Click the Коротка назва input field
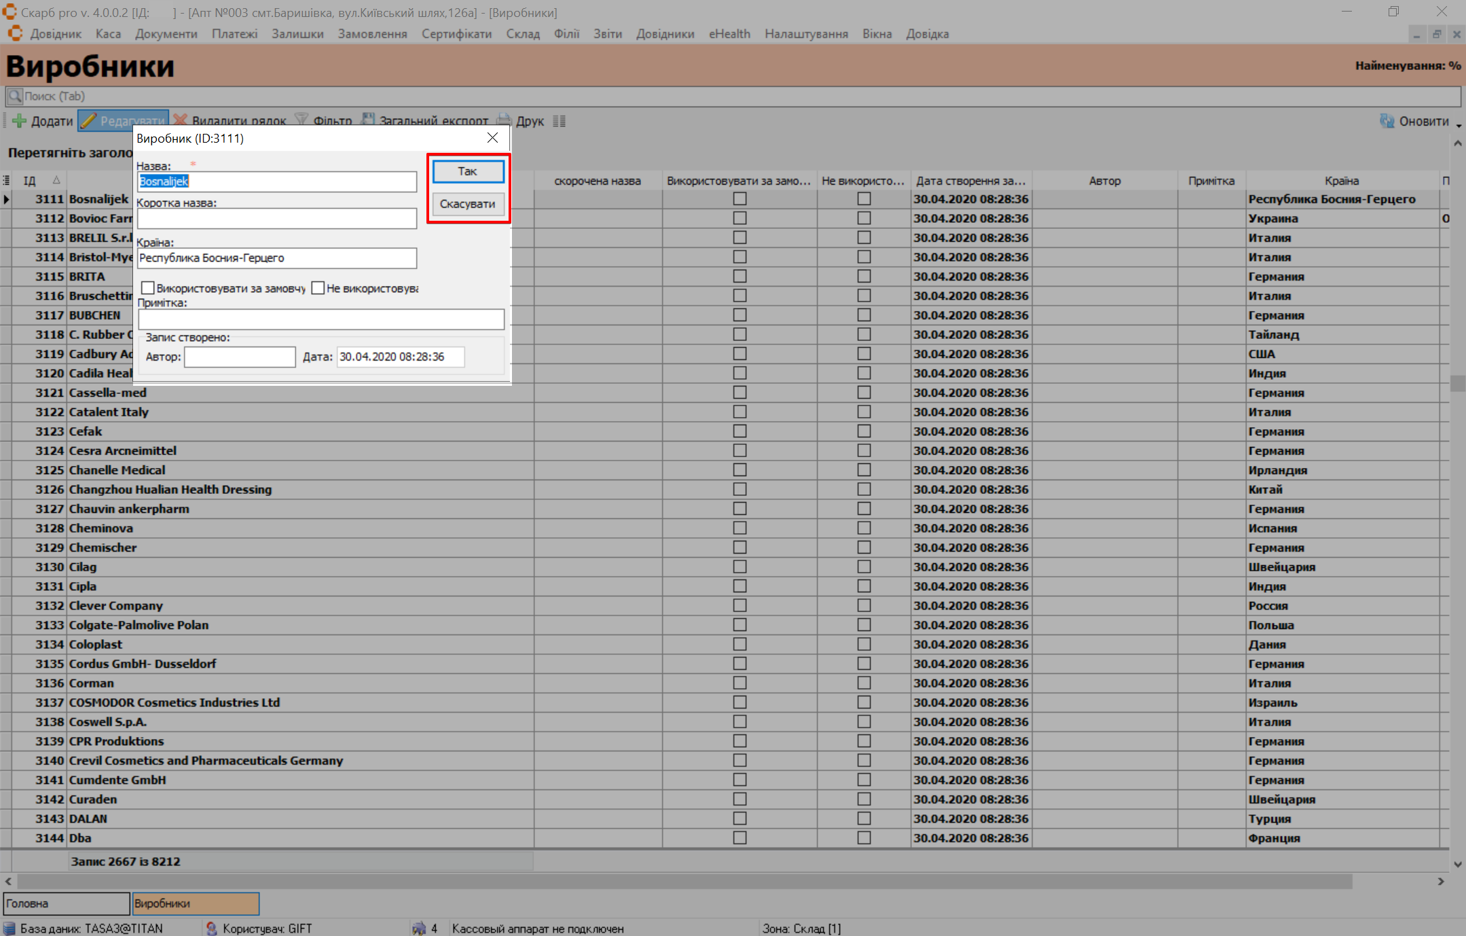The width and height of the screenshot is (1466, 936). [x=276, y=219]
